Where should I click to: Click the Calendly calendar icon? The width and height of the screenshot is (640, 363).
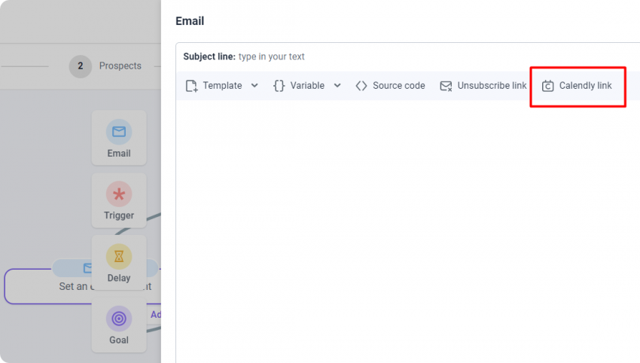pyautogui.click(x=547, y=86)
